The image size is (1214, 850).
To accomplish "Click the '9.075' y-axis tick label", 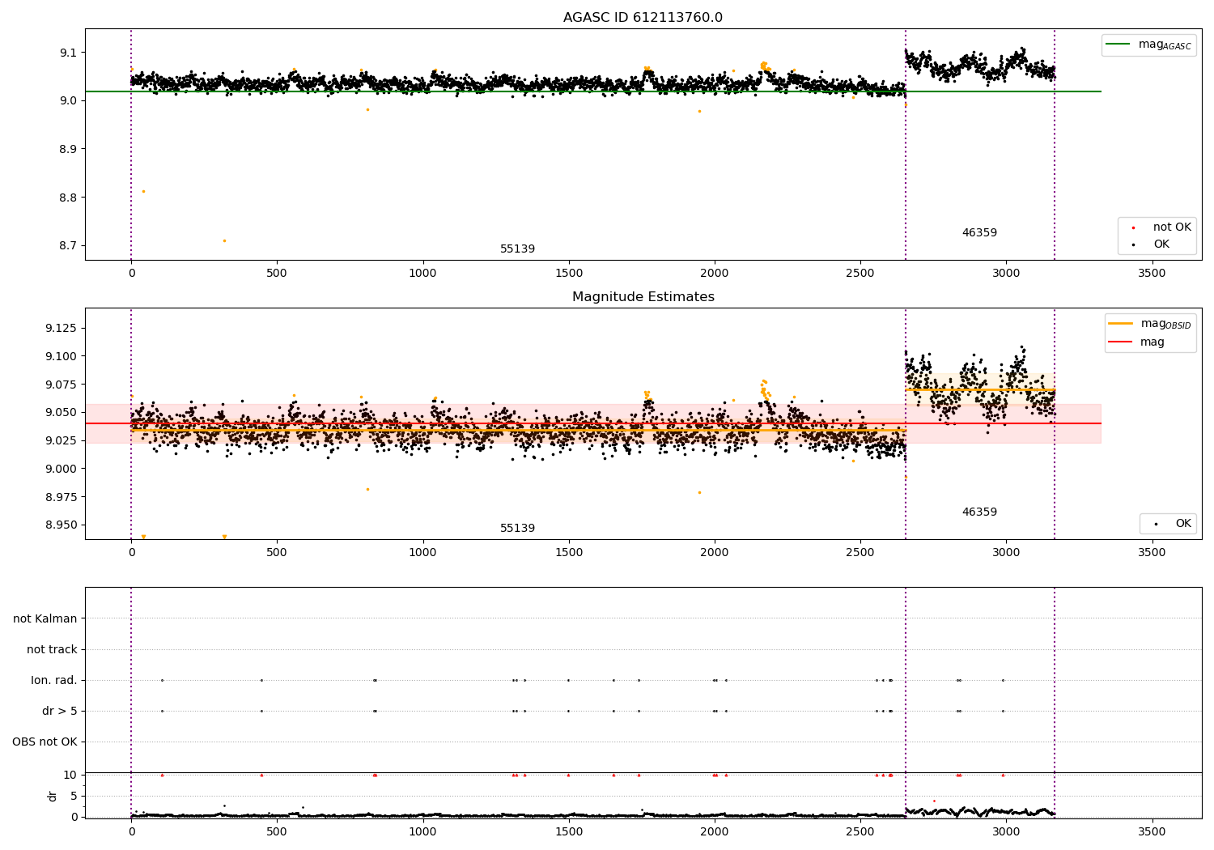I will pos(62,385).
